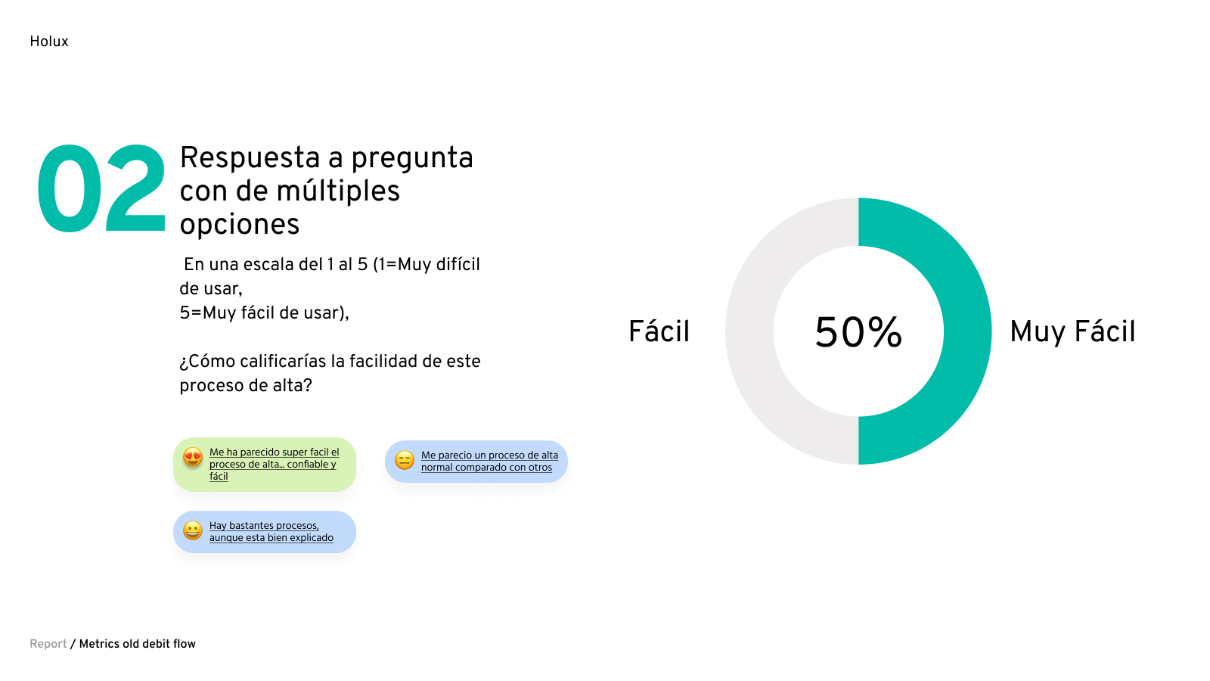1210x681 pixels.
Task: Click the Holux logo text
Action: point(49,42)
